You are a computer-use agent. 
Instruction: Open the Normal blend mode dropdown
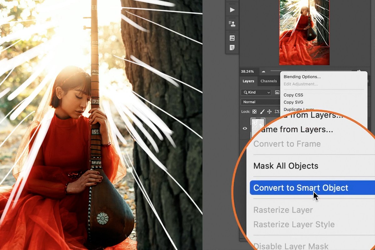tap(261, 102)
